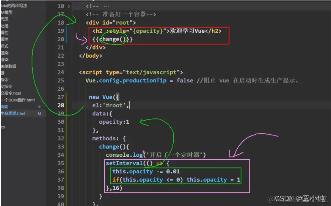
Task: Place cursor on the div id="root" opening tag
Action: [x=111, y=23]
